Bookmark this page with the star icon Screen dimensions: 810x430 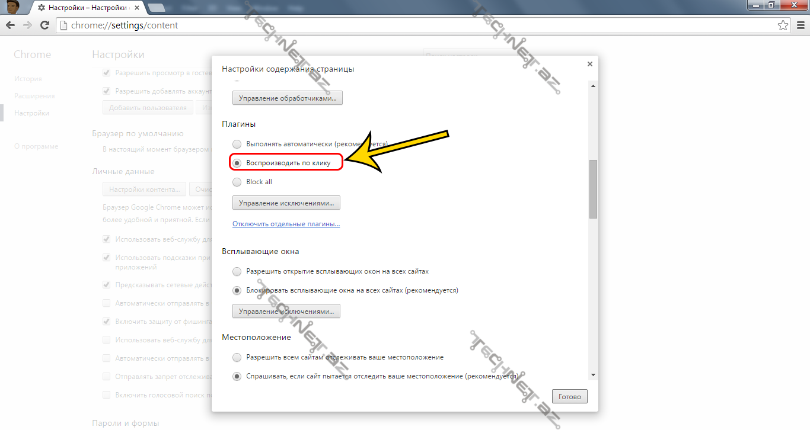point(783,25)
